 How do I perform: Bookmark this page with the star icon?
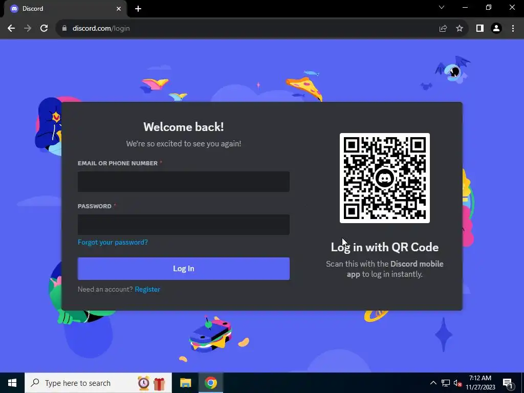click(460, 29)
